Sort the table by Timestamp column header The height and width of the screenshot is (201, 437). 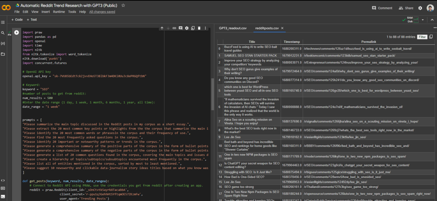tap(292, 42)
